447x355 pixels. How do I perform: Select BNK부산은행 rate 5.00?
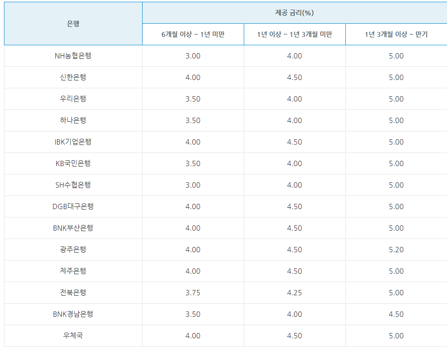(396, 228)
